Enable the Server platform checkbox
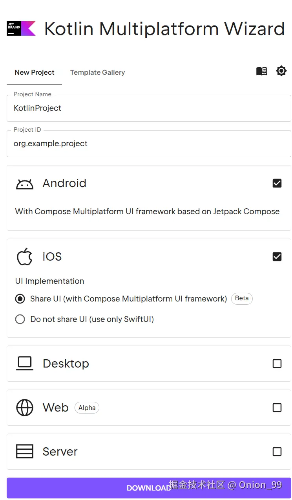 [277, 452]
